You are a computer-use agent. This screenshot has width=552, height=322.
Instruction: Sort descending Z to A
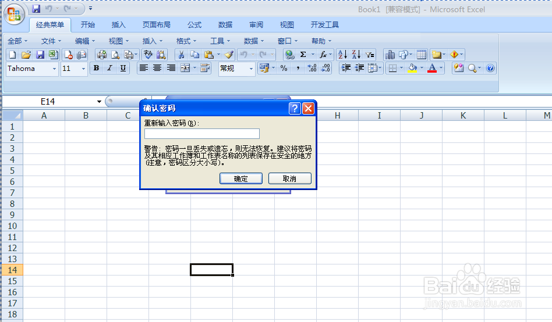(x=356, y=55)
